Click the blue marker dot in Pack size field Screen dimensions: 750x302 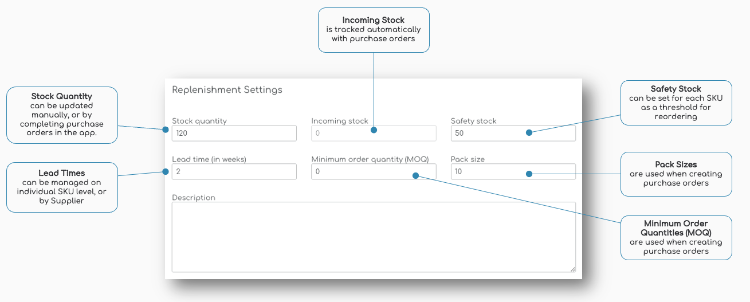click(529, 174)
